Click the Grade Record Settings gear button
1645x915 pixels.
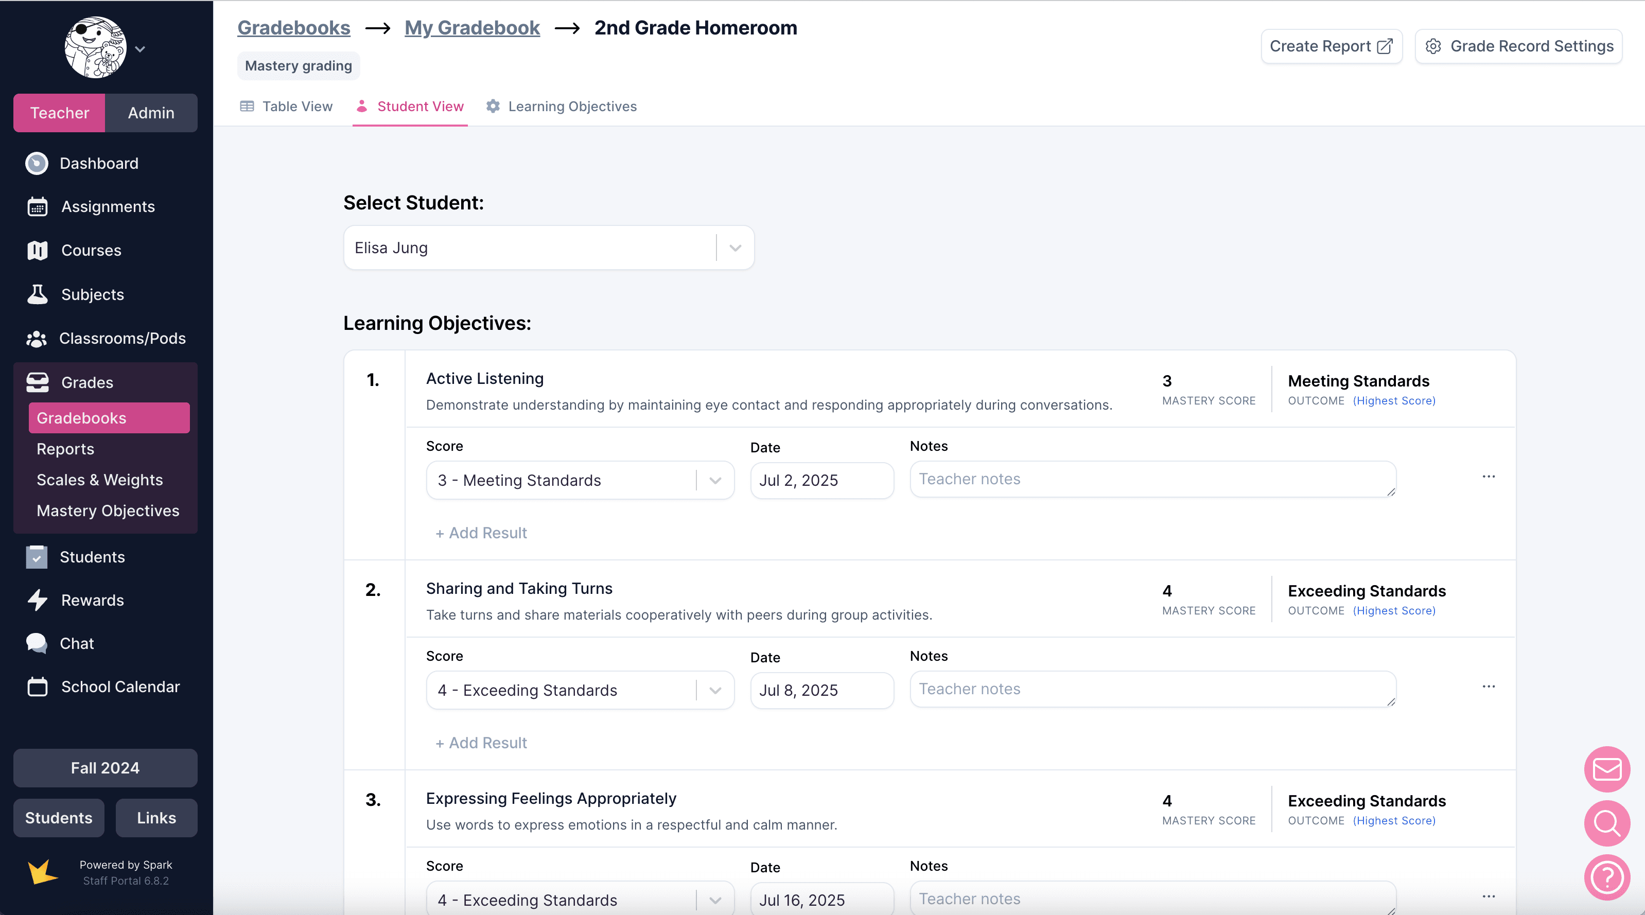[x=1518, y=46]
